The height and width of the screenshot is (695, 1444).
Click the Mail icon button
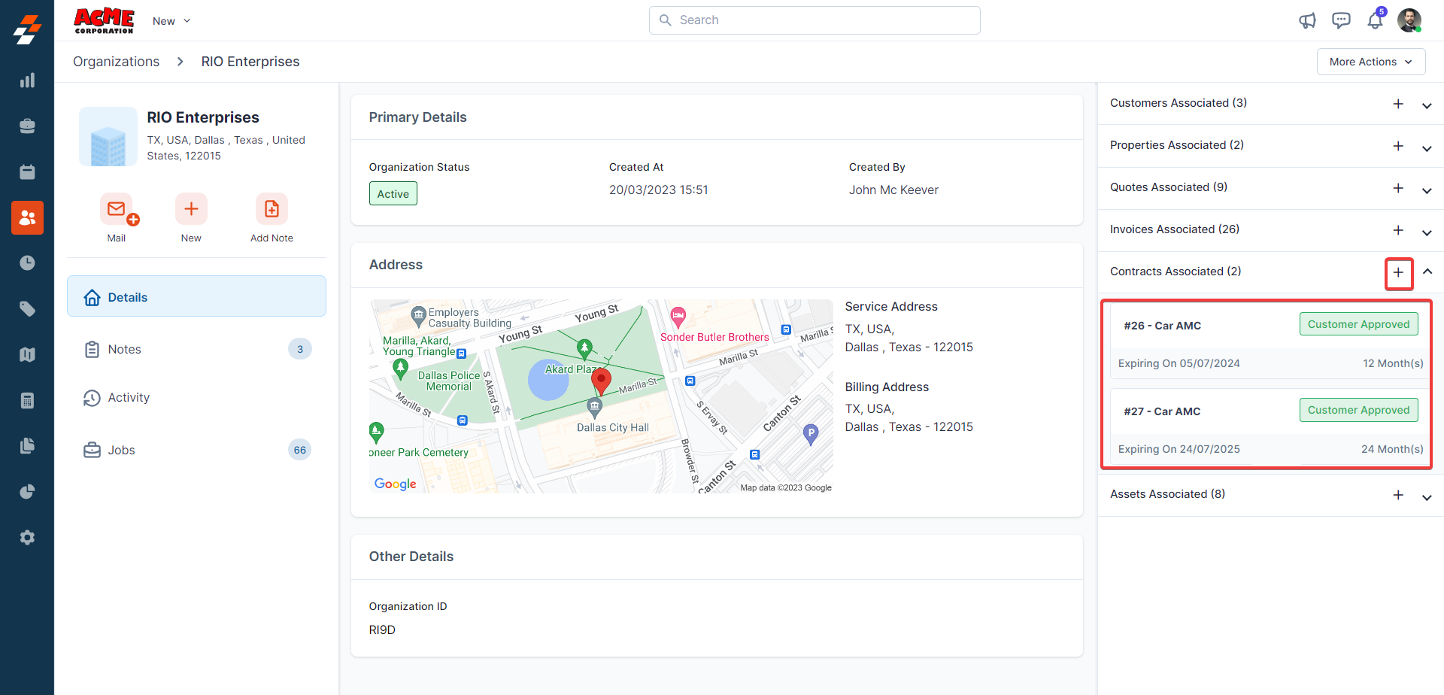117,209
